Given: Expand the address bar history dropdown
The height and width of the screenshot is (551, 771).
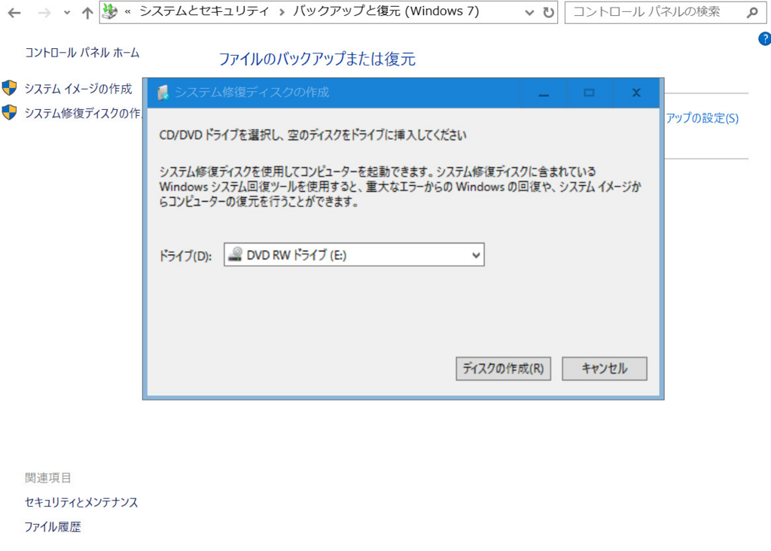Looking at the screenshot, I should (x=529, y=13).
